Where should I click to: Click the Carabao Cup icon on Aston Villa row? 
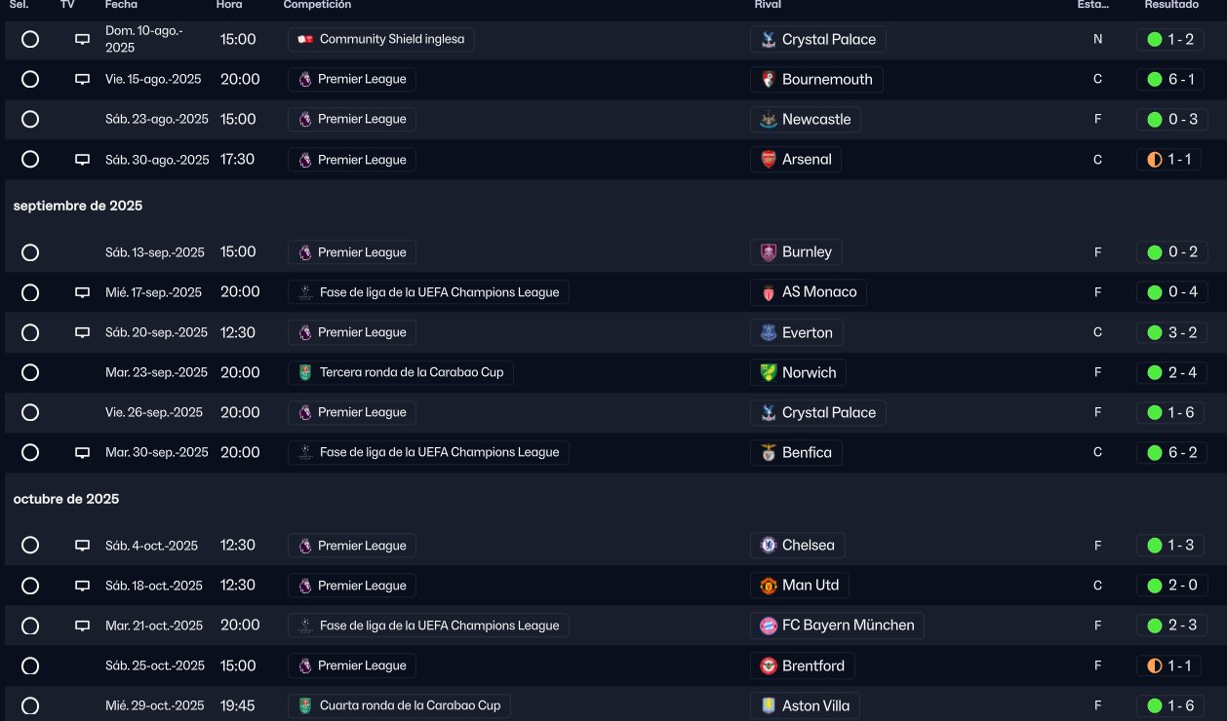305,705
